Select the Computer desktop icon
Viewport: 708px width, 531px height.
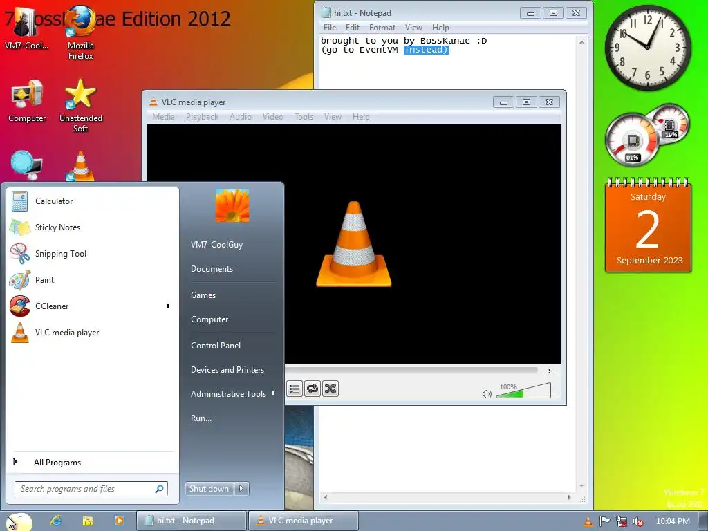(x=27, y=100)
